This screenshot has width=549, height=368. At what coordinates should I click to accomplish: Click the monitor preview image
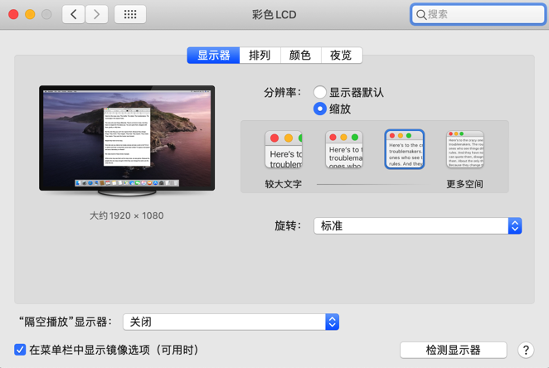(127, 140)
